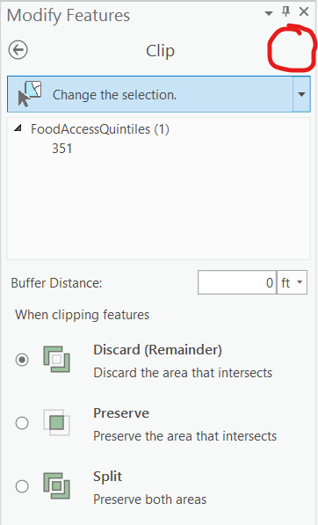The width and height of the screenshot is (318, 525).
Task: Click Change the selection button
Action: 150,94
